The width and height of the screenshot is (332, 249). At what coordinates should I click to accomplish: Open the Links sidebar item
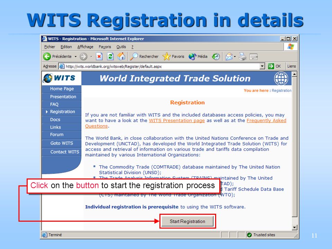pos(55,127)
